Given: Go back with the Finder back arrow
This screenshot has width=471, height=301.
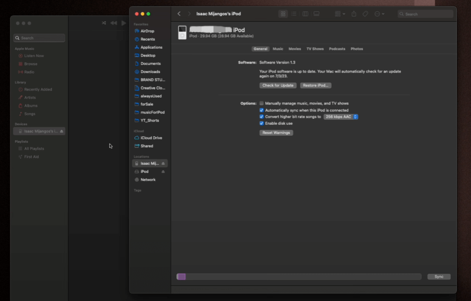Looking at the screenshot, I should [x=179, y=14].
